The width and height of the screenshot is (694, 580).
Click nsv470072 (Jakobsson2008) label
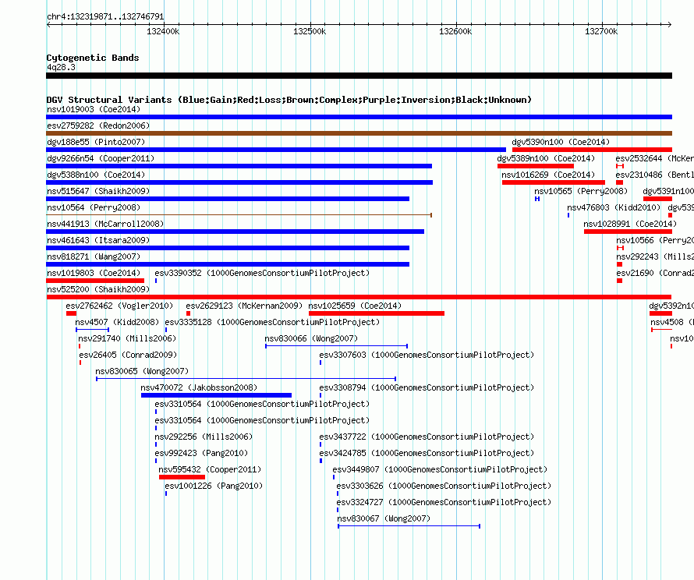coord(199,387)
